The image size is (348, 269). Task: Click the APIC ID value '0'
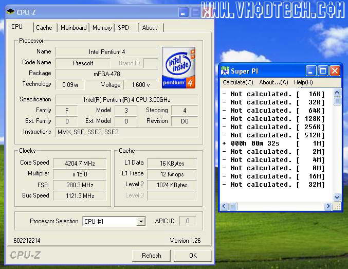(x=188, y=221)
